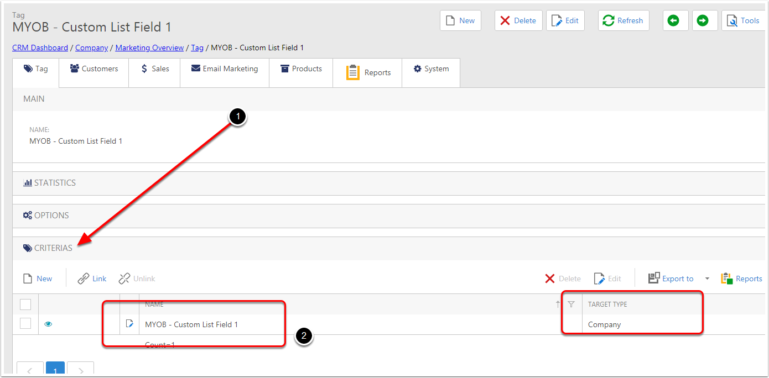Sort by the NAME column header

(x=154, y=305)
